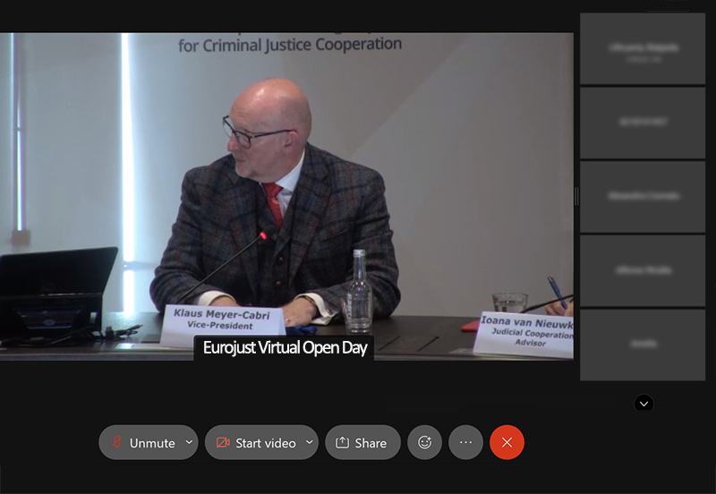Open the three-dots more options menu

[x=465, y=442]
